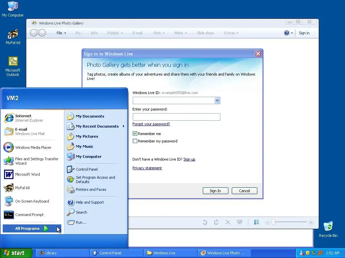Open My Documents folder

pos(86,116)
